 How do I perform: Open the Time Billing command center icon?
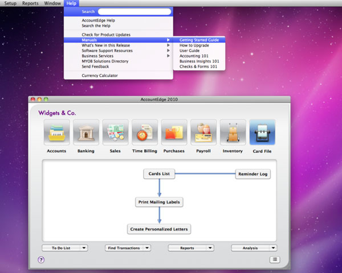(x=145, y=132)
